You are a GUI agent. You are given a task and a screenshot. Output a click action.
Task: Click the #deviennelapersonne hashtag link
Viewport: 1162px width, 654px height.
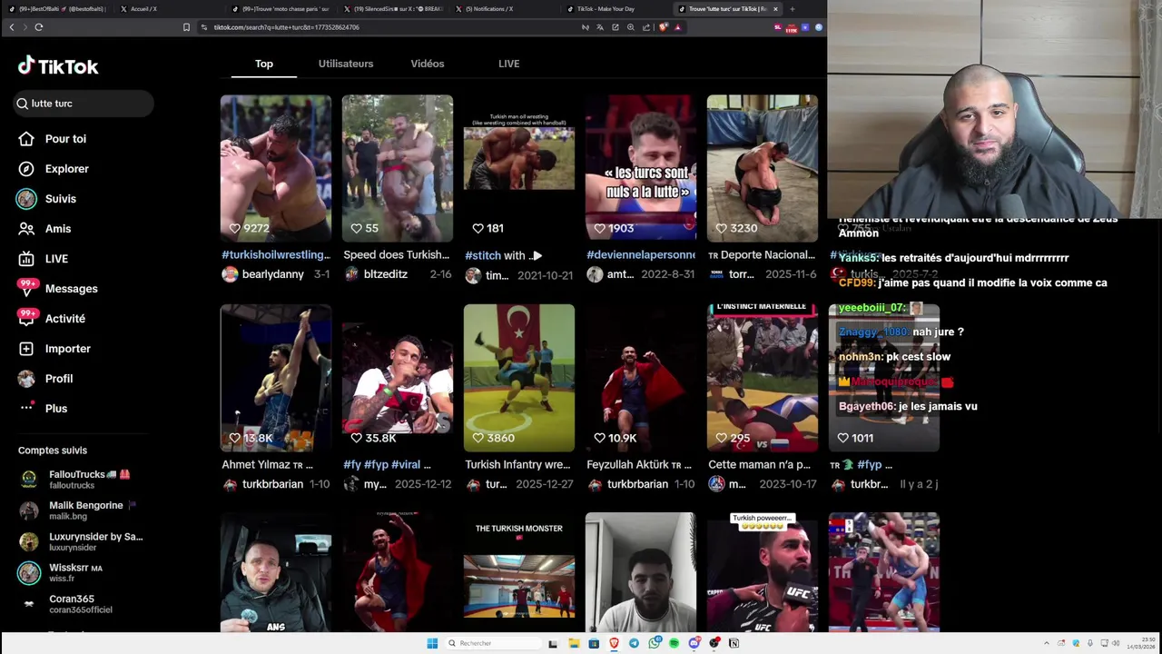[x=641, y=255]
